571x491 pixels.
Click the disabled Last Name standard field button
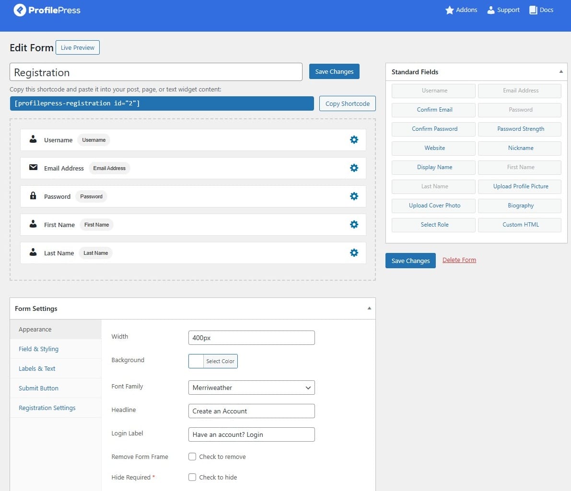pyautogui.click(x=433, y=186)
